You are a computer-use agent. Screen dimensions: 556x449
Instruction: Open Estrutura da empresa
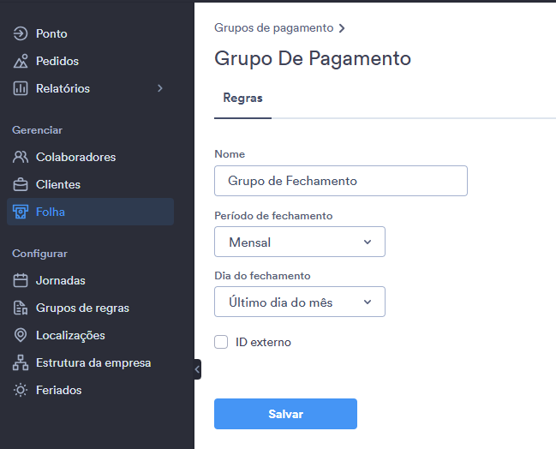[x=91, y=362]
